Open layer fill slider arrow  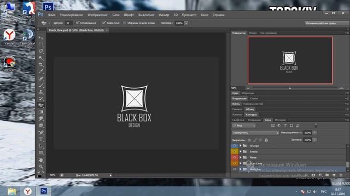[x=314, y=140]
